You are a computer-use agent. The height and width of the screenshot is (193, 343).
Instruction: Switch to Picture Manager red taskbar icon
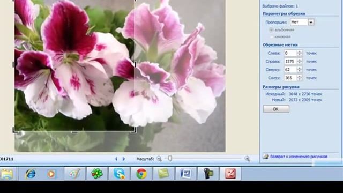pyautogui.click(x=230, y=174)
